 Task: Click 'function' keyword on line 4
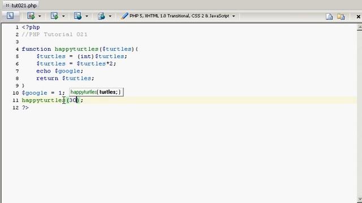pyautogui.click(x=36, y=49)
